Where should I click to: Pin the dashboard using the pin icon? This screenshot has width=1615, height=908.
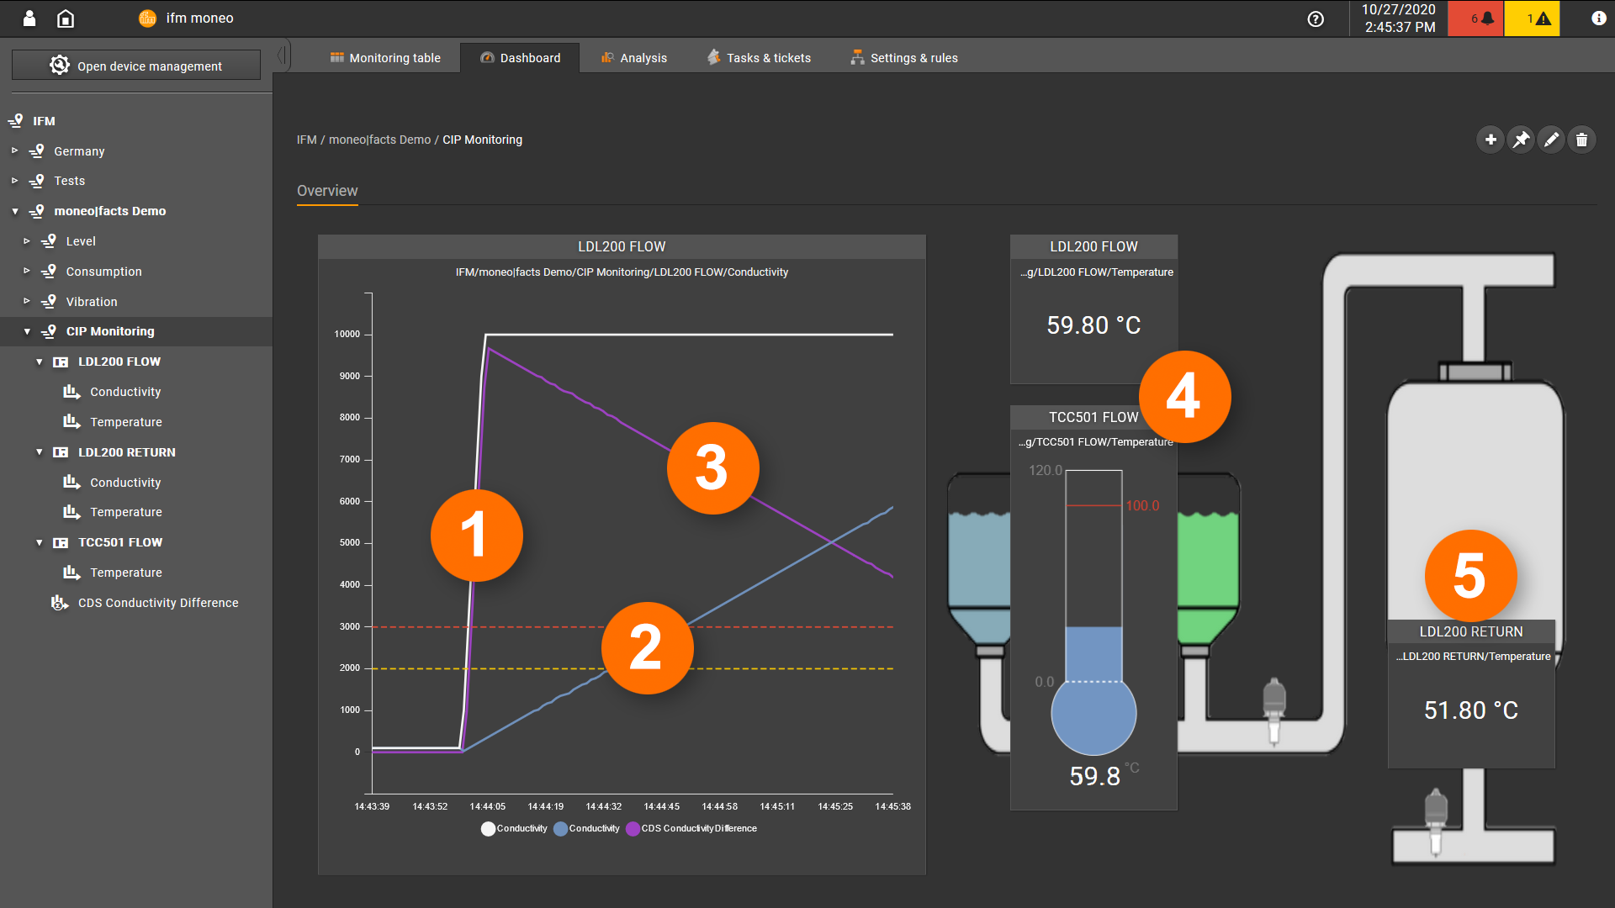1521,140
